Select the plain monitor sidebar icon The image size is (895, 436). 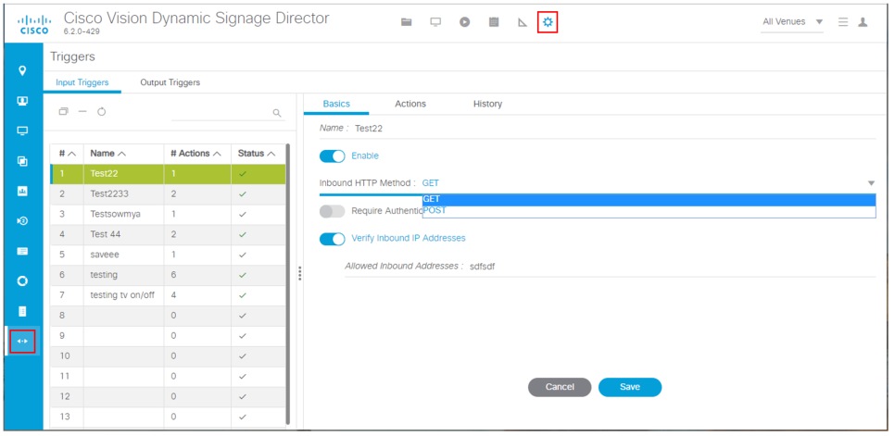pos(23,131)
